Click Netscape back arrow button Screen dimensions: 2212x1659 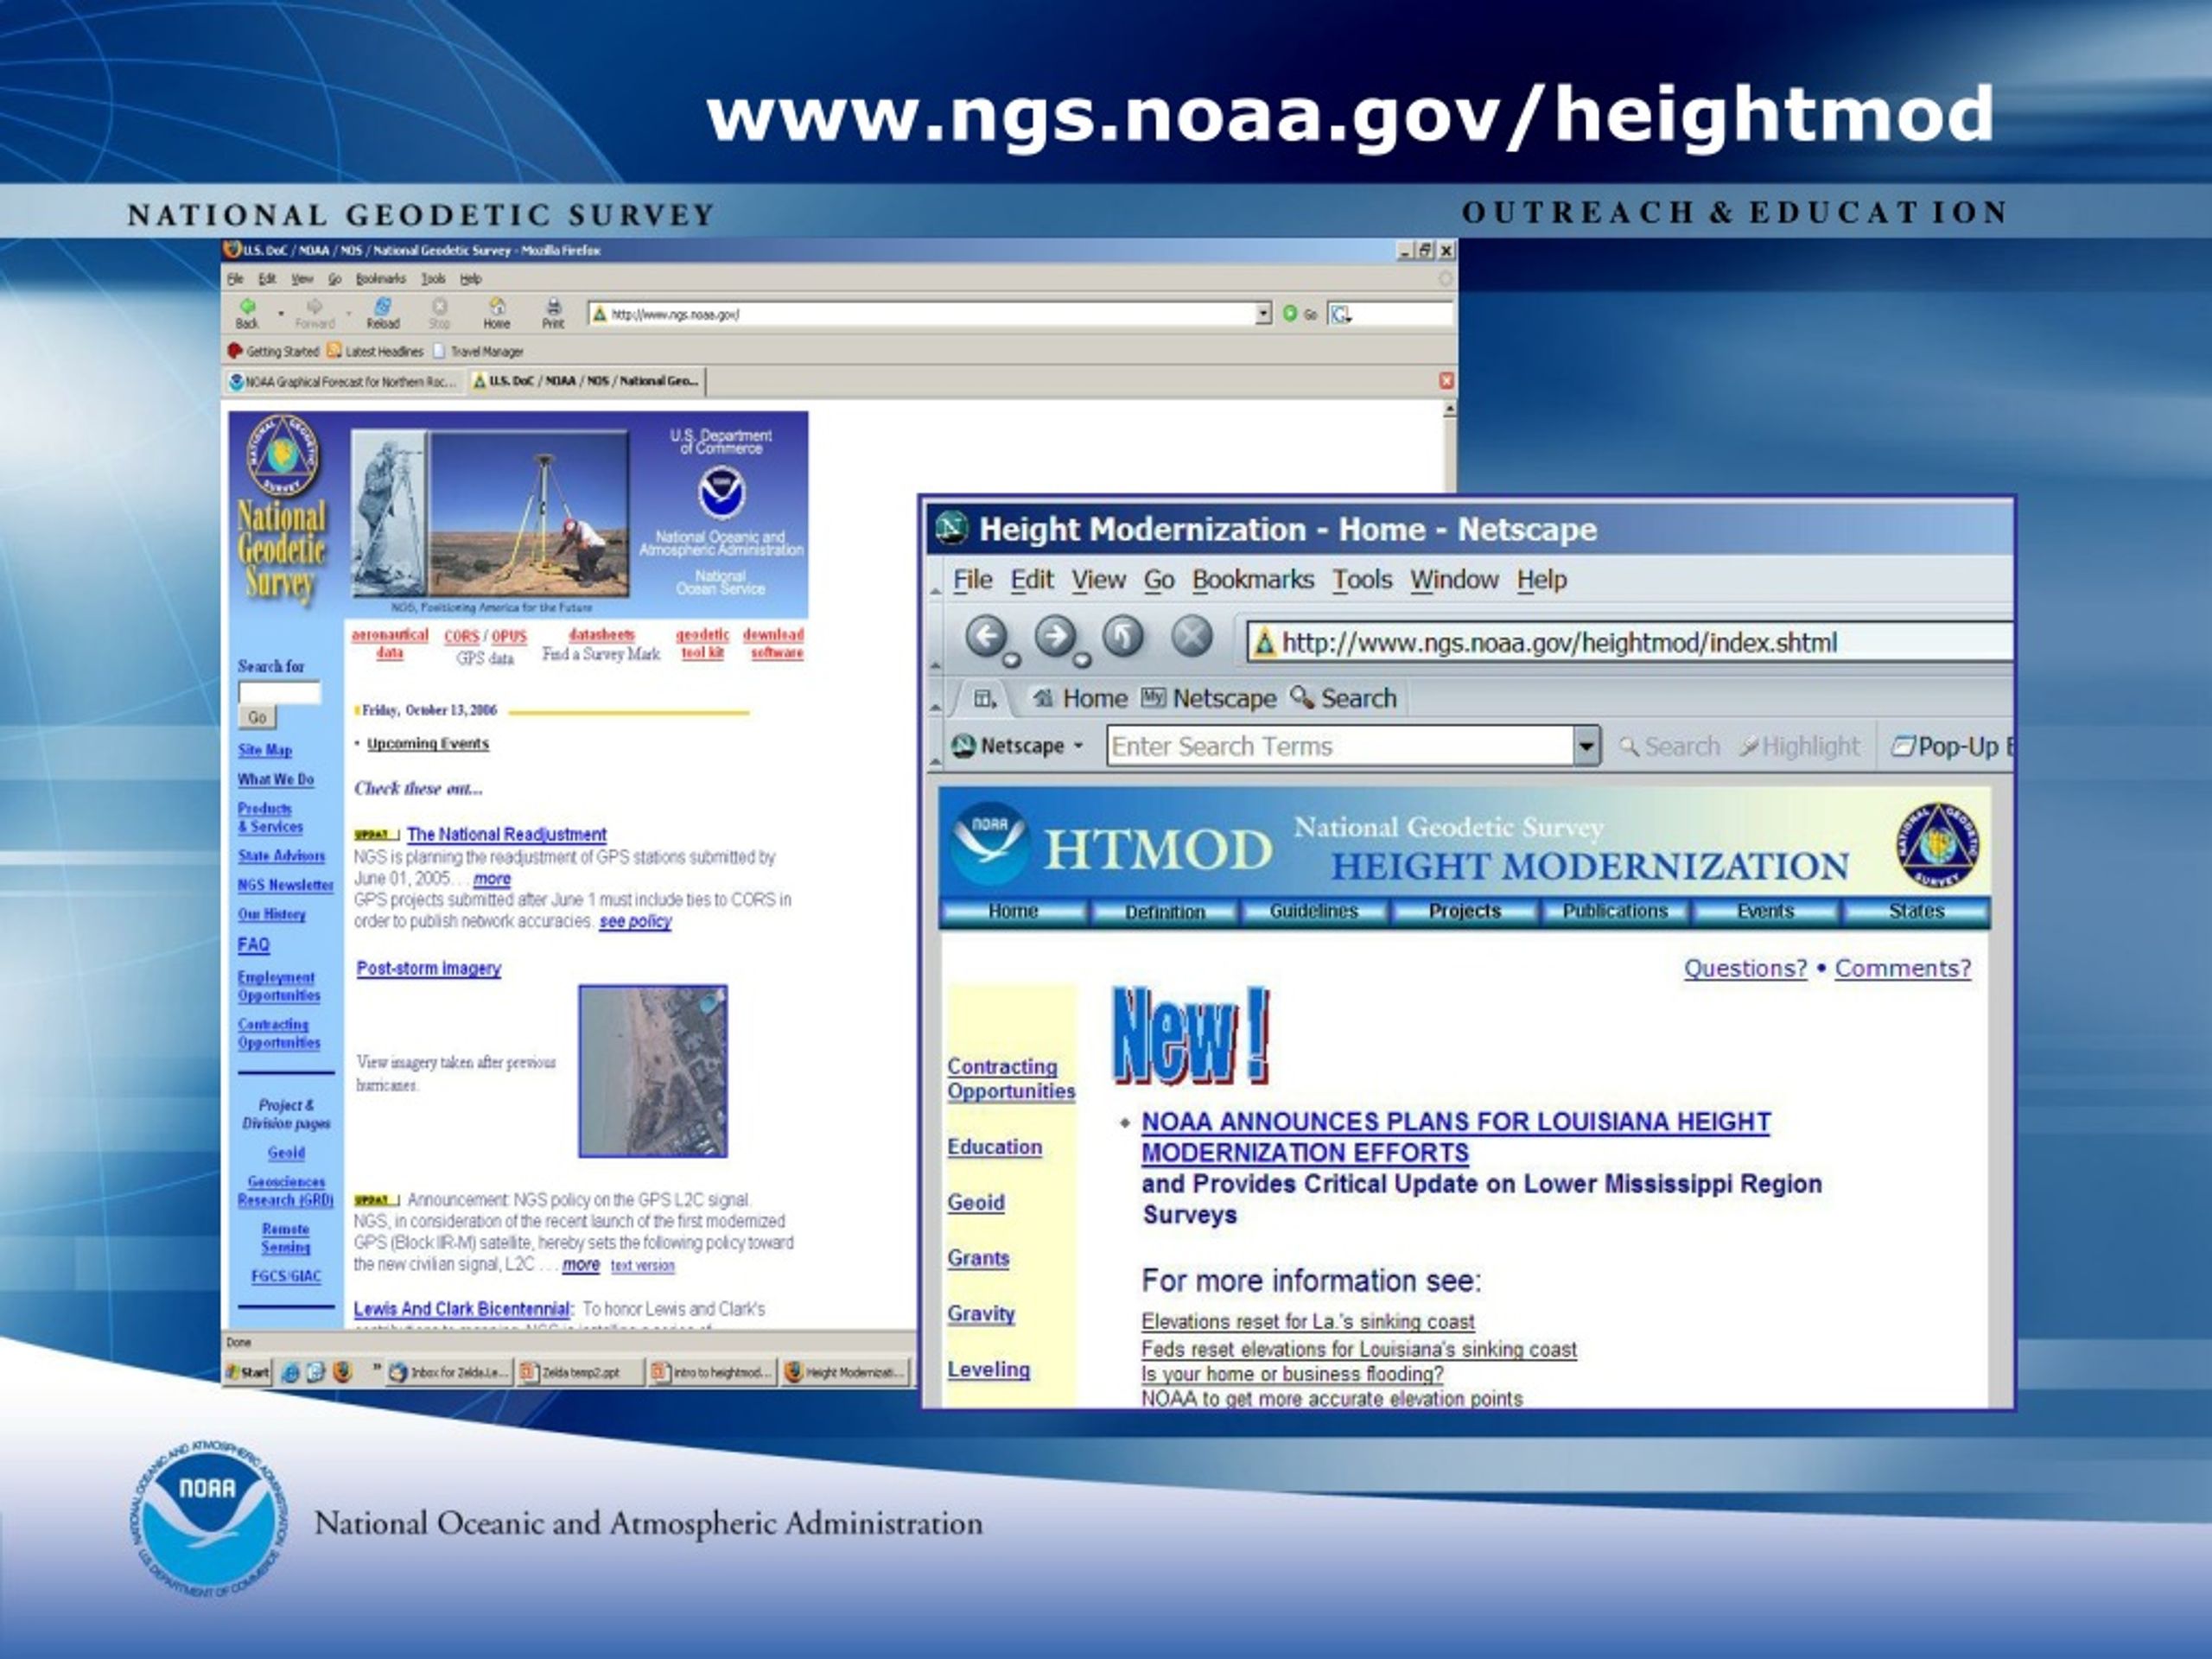click(x=987, y=636)
